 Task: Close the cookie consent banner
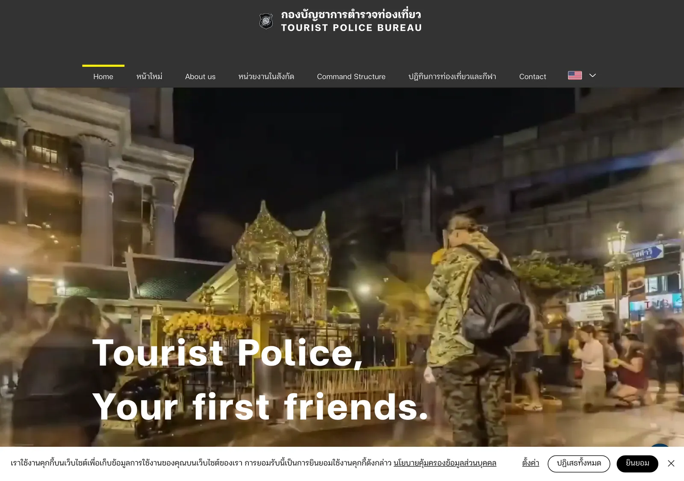tap(671, 463)
